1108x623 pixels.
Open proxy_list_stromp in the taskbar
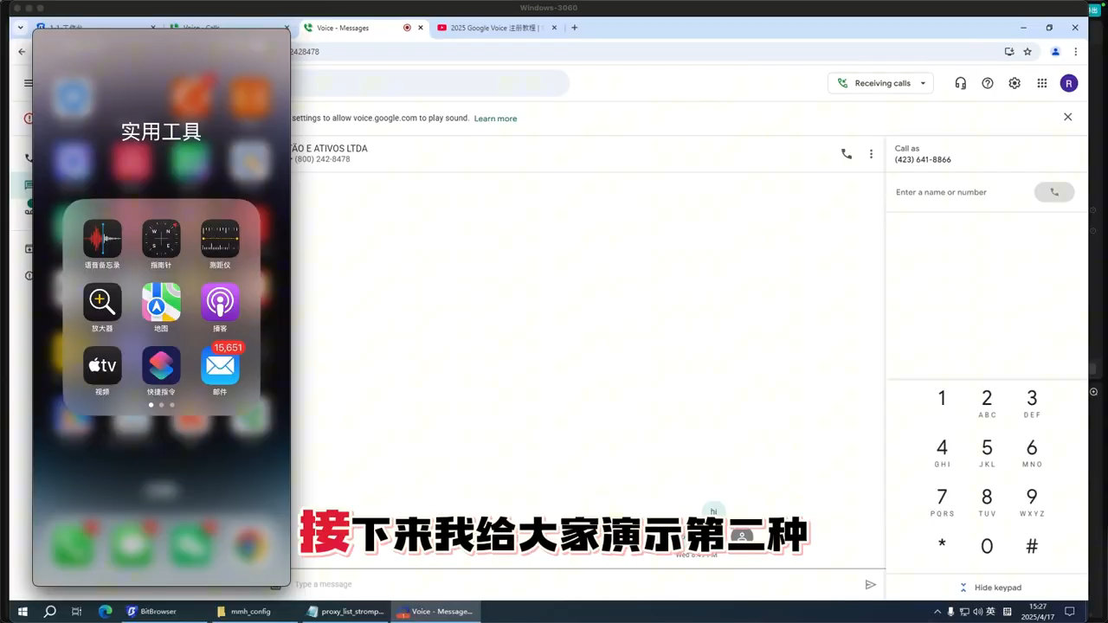pos(345,611)
